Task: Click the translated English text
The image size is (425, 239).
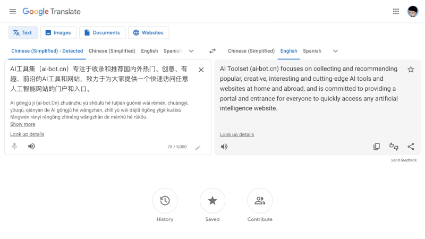Action: (309, 89)
